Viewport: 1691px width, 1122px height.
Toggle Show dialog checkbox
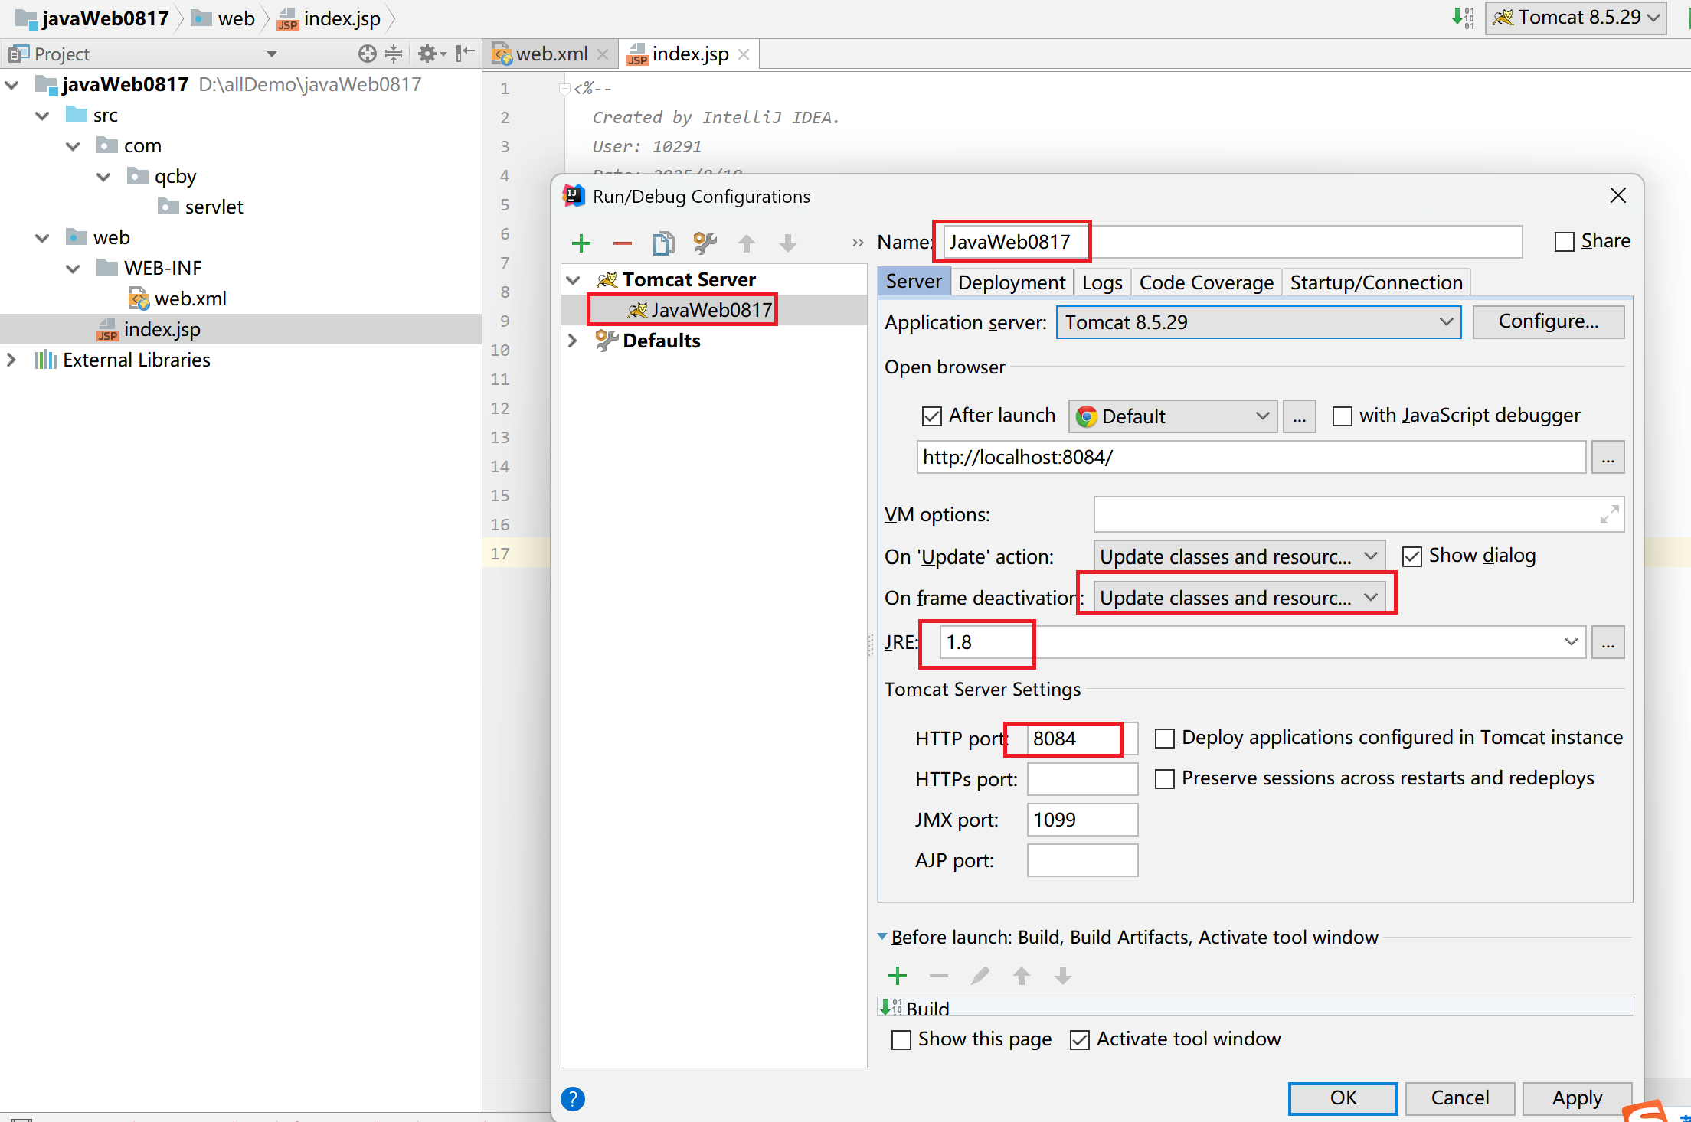[x=1411, y=556]
